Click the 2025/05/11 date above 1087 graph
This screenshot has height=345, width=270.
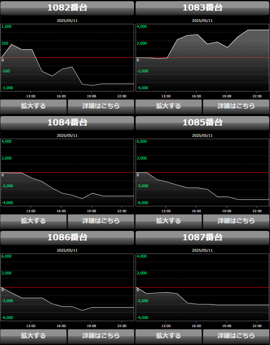click(x=202, y=250)
